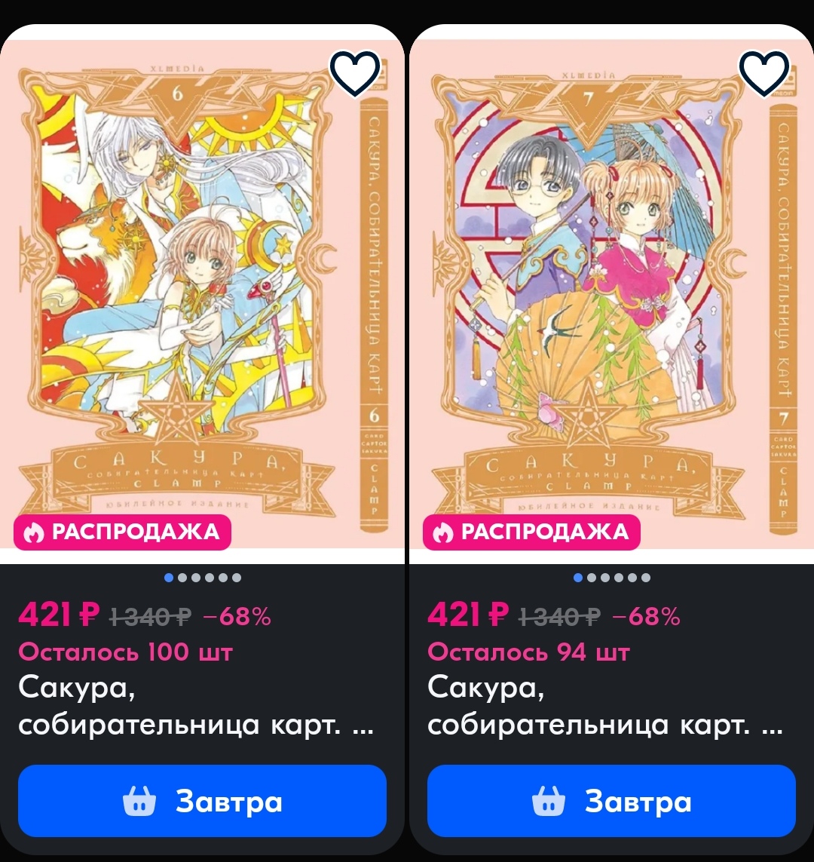Screen dimensions: 814x862
Task: Favorite the volume 7 manga with heart icon
Action: [764, 73]
